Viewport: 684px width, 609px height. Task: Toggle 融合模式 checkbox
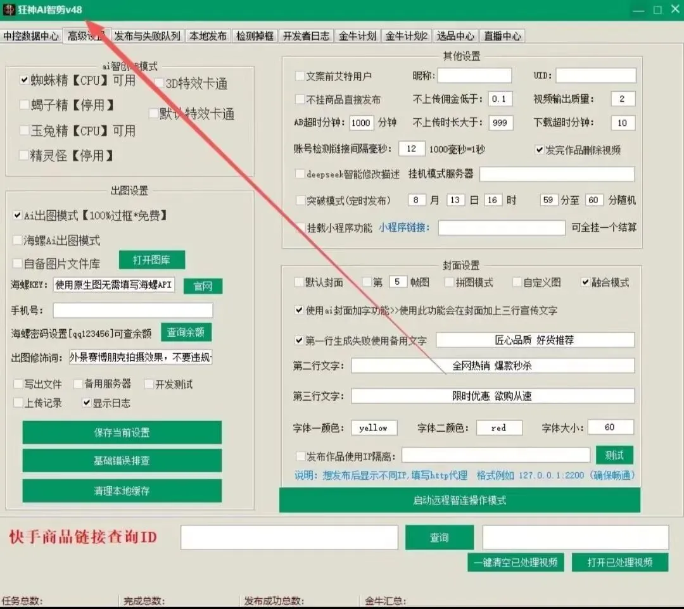point(585,282)
